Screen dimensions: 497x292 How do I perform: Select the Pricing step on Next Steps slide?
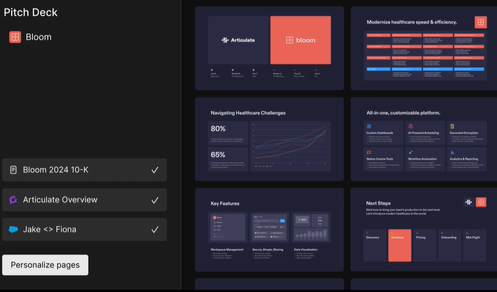[x=425, y=245]
